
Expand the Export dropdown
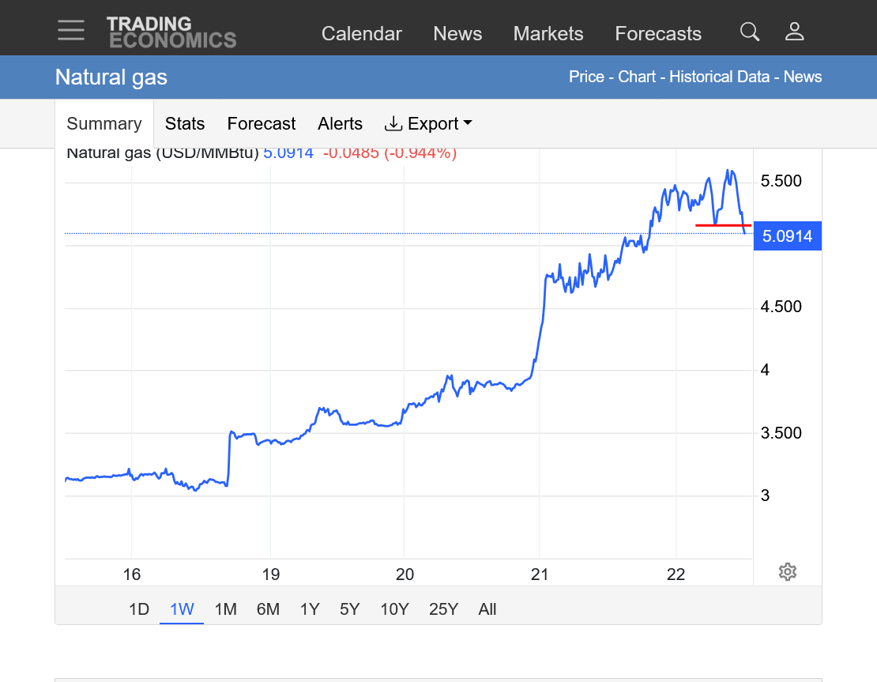[x=428, y=124]
